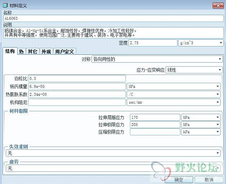Open the 失效准则 dropdown showing 无

point(113,153)
